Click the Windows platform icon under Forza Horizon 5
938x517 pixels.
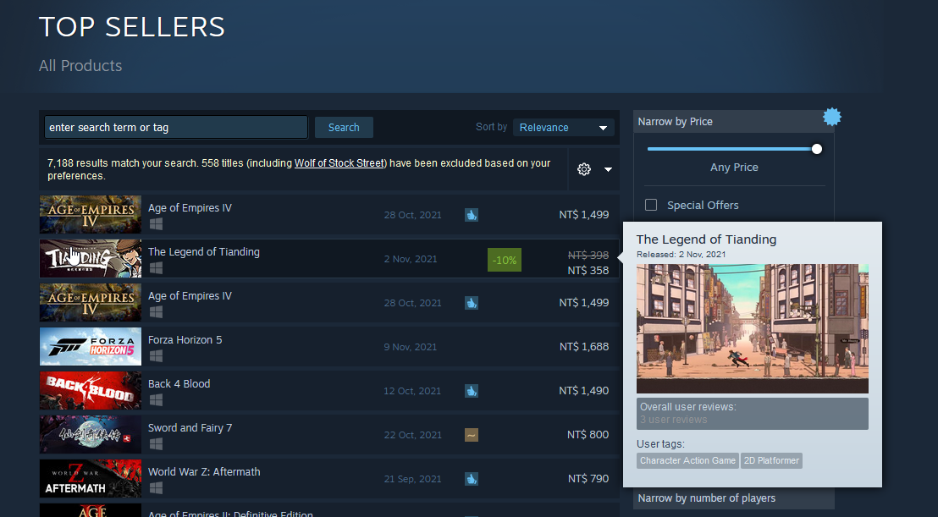point(156,355)
